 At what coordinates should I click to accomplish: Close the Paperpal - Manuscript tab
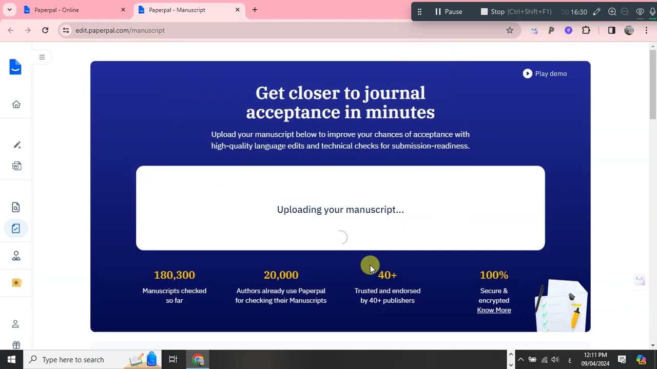[237, 10]
